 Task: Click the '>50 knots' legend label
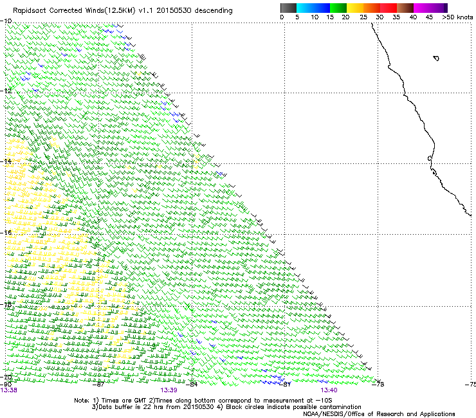[x=457, y=17]
